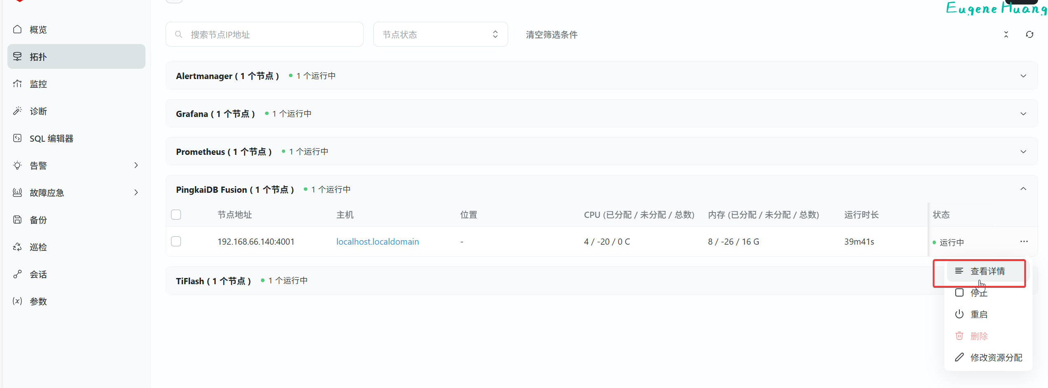This screenshot has height=388, width=1048.
Task: Click the SQL 编辑器 sidebar icon
Action: (17, 138)
